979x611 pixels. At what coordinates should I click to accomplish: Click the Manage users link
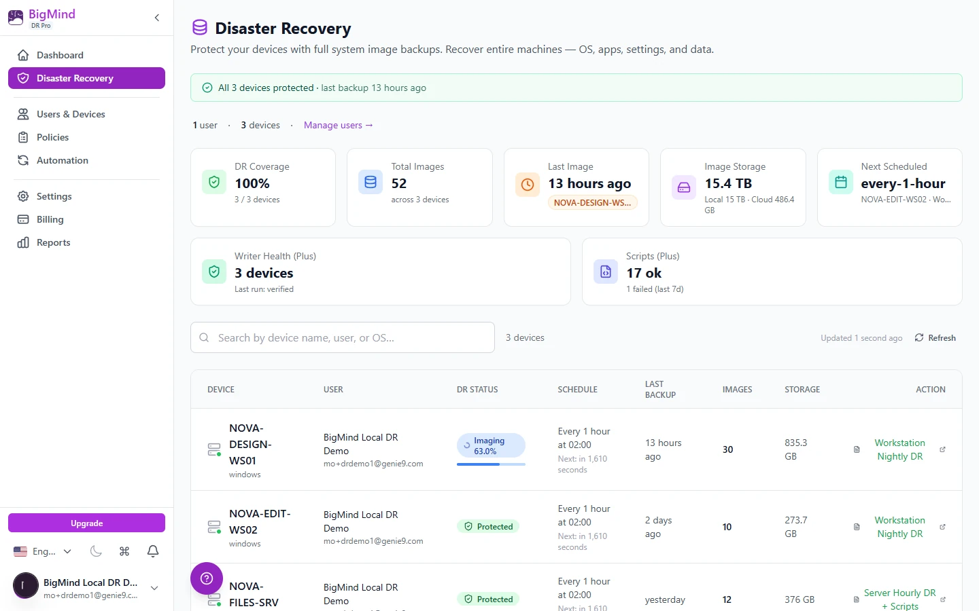(339, 125)
